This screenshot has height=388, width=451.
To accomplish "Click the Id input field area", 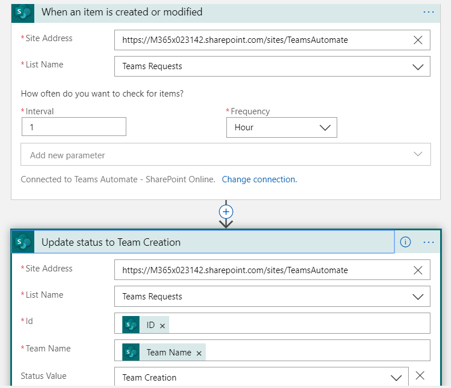I will [x=272, y=323].
